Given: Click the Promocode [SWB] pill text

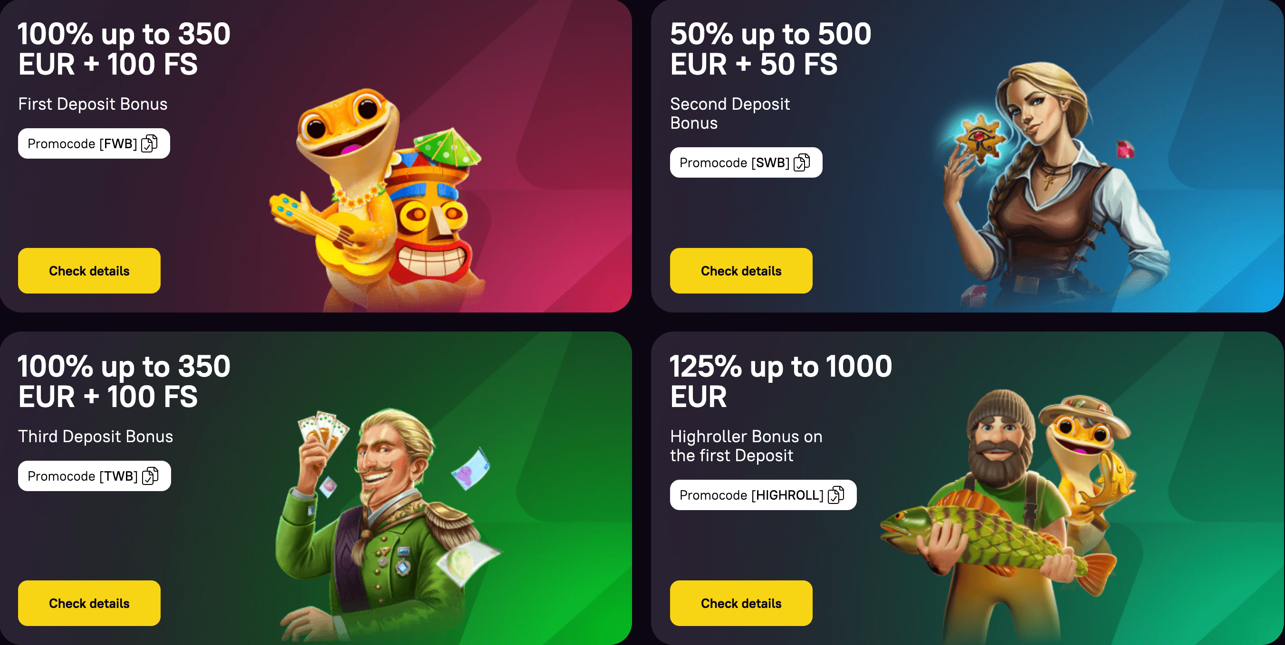Looking at the screenshot, I should (x=734, y=162).
